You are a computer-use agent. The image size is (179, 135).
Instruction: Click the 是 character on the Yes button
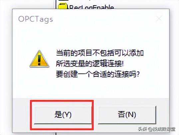58,114
